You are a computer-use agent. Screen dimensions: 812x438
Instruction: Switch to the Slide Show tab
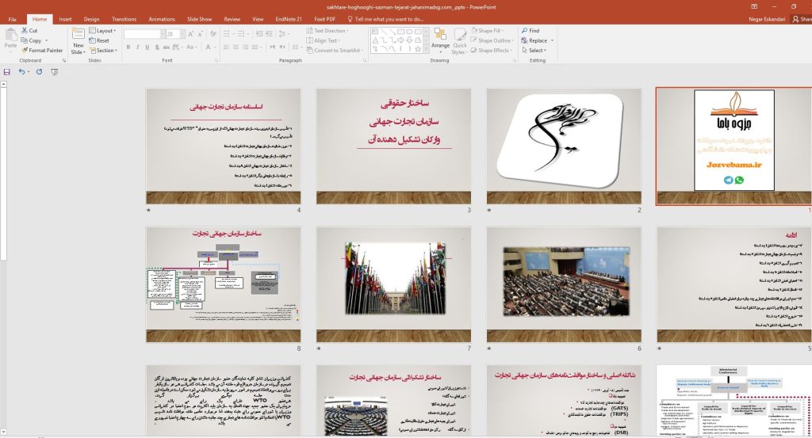click(199, 19)
